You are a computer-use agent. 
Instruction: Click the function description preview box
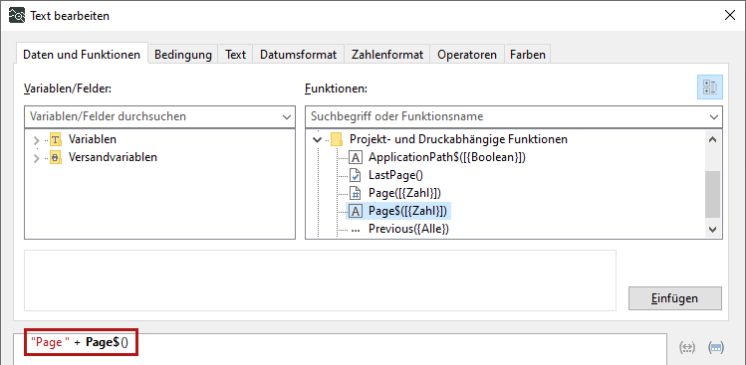(x=320, y=280)
